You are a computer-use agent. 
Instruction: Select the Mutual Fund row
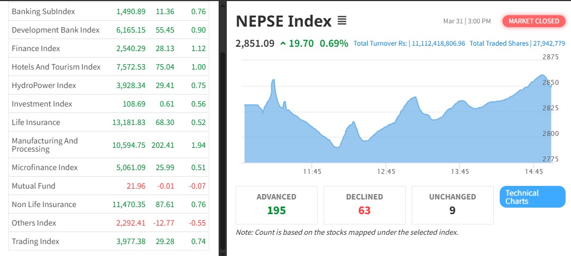coord(33,186)
